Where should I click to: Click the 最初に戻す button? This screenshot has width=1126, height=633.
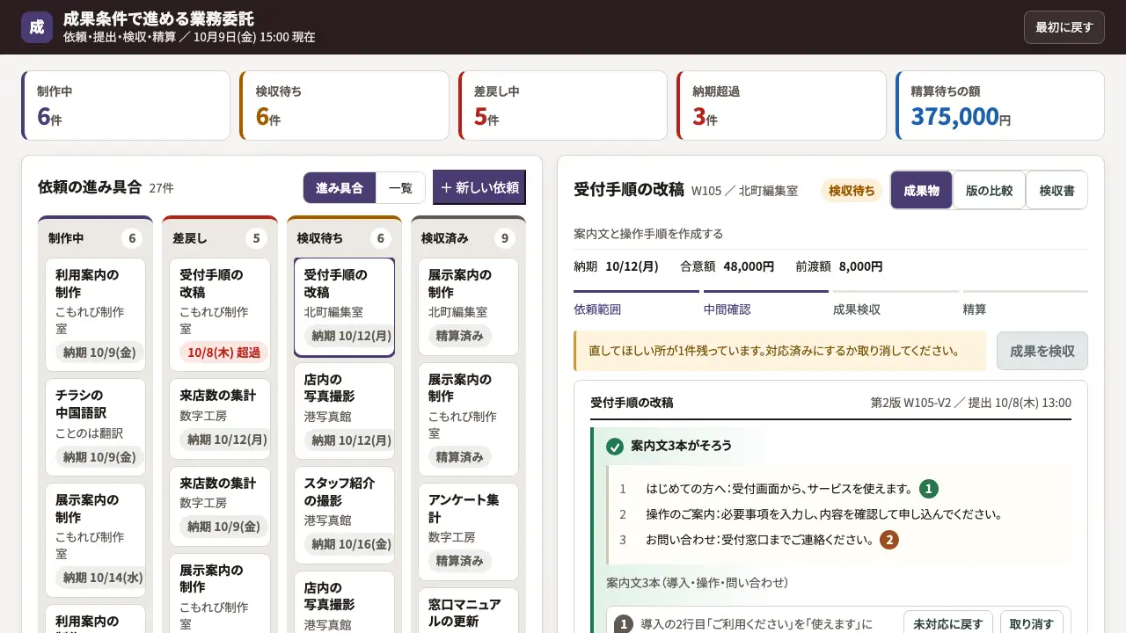point(1064,27)
